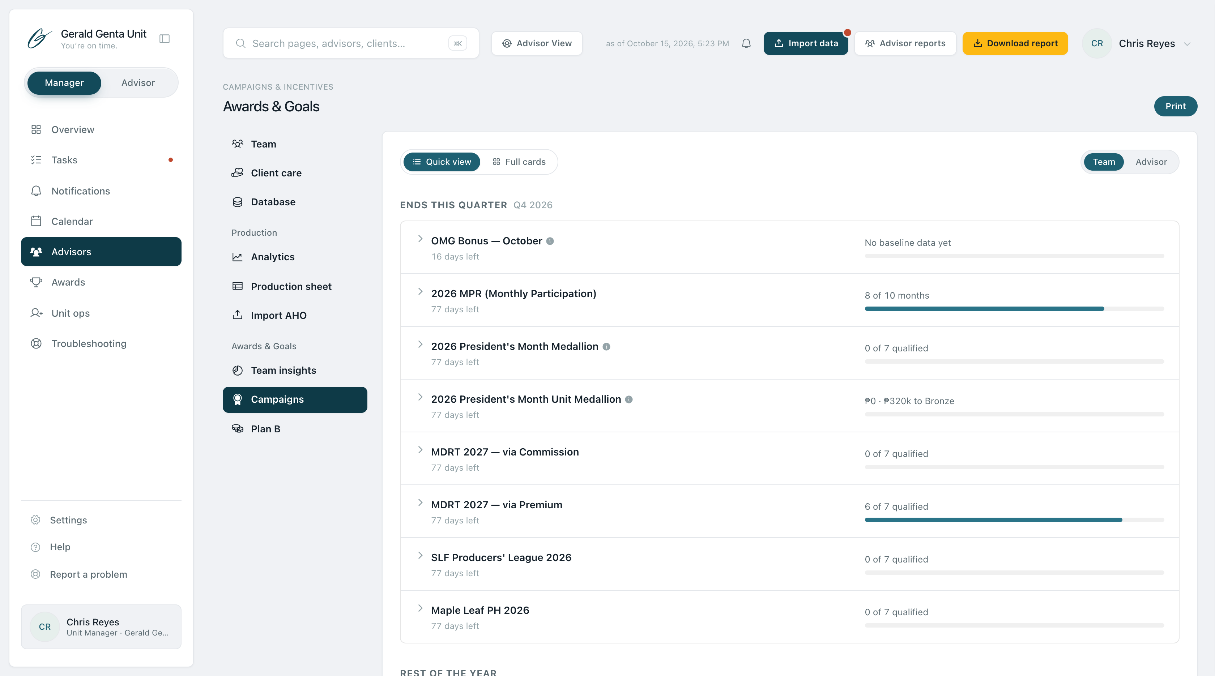Expand the MDRT 2027 — via Premium row
The image size is (1215, 676).
(420, 503)
